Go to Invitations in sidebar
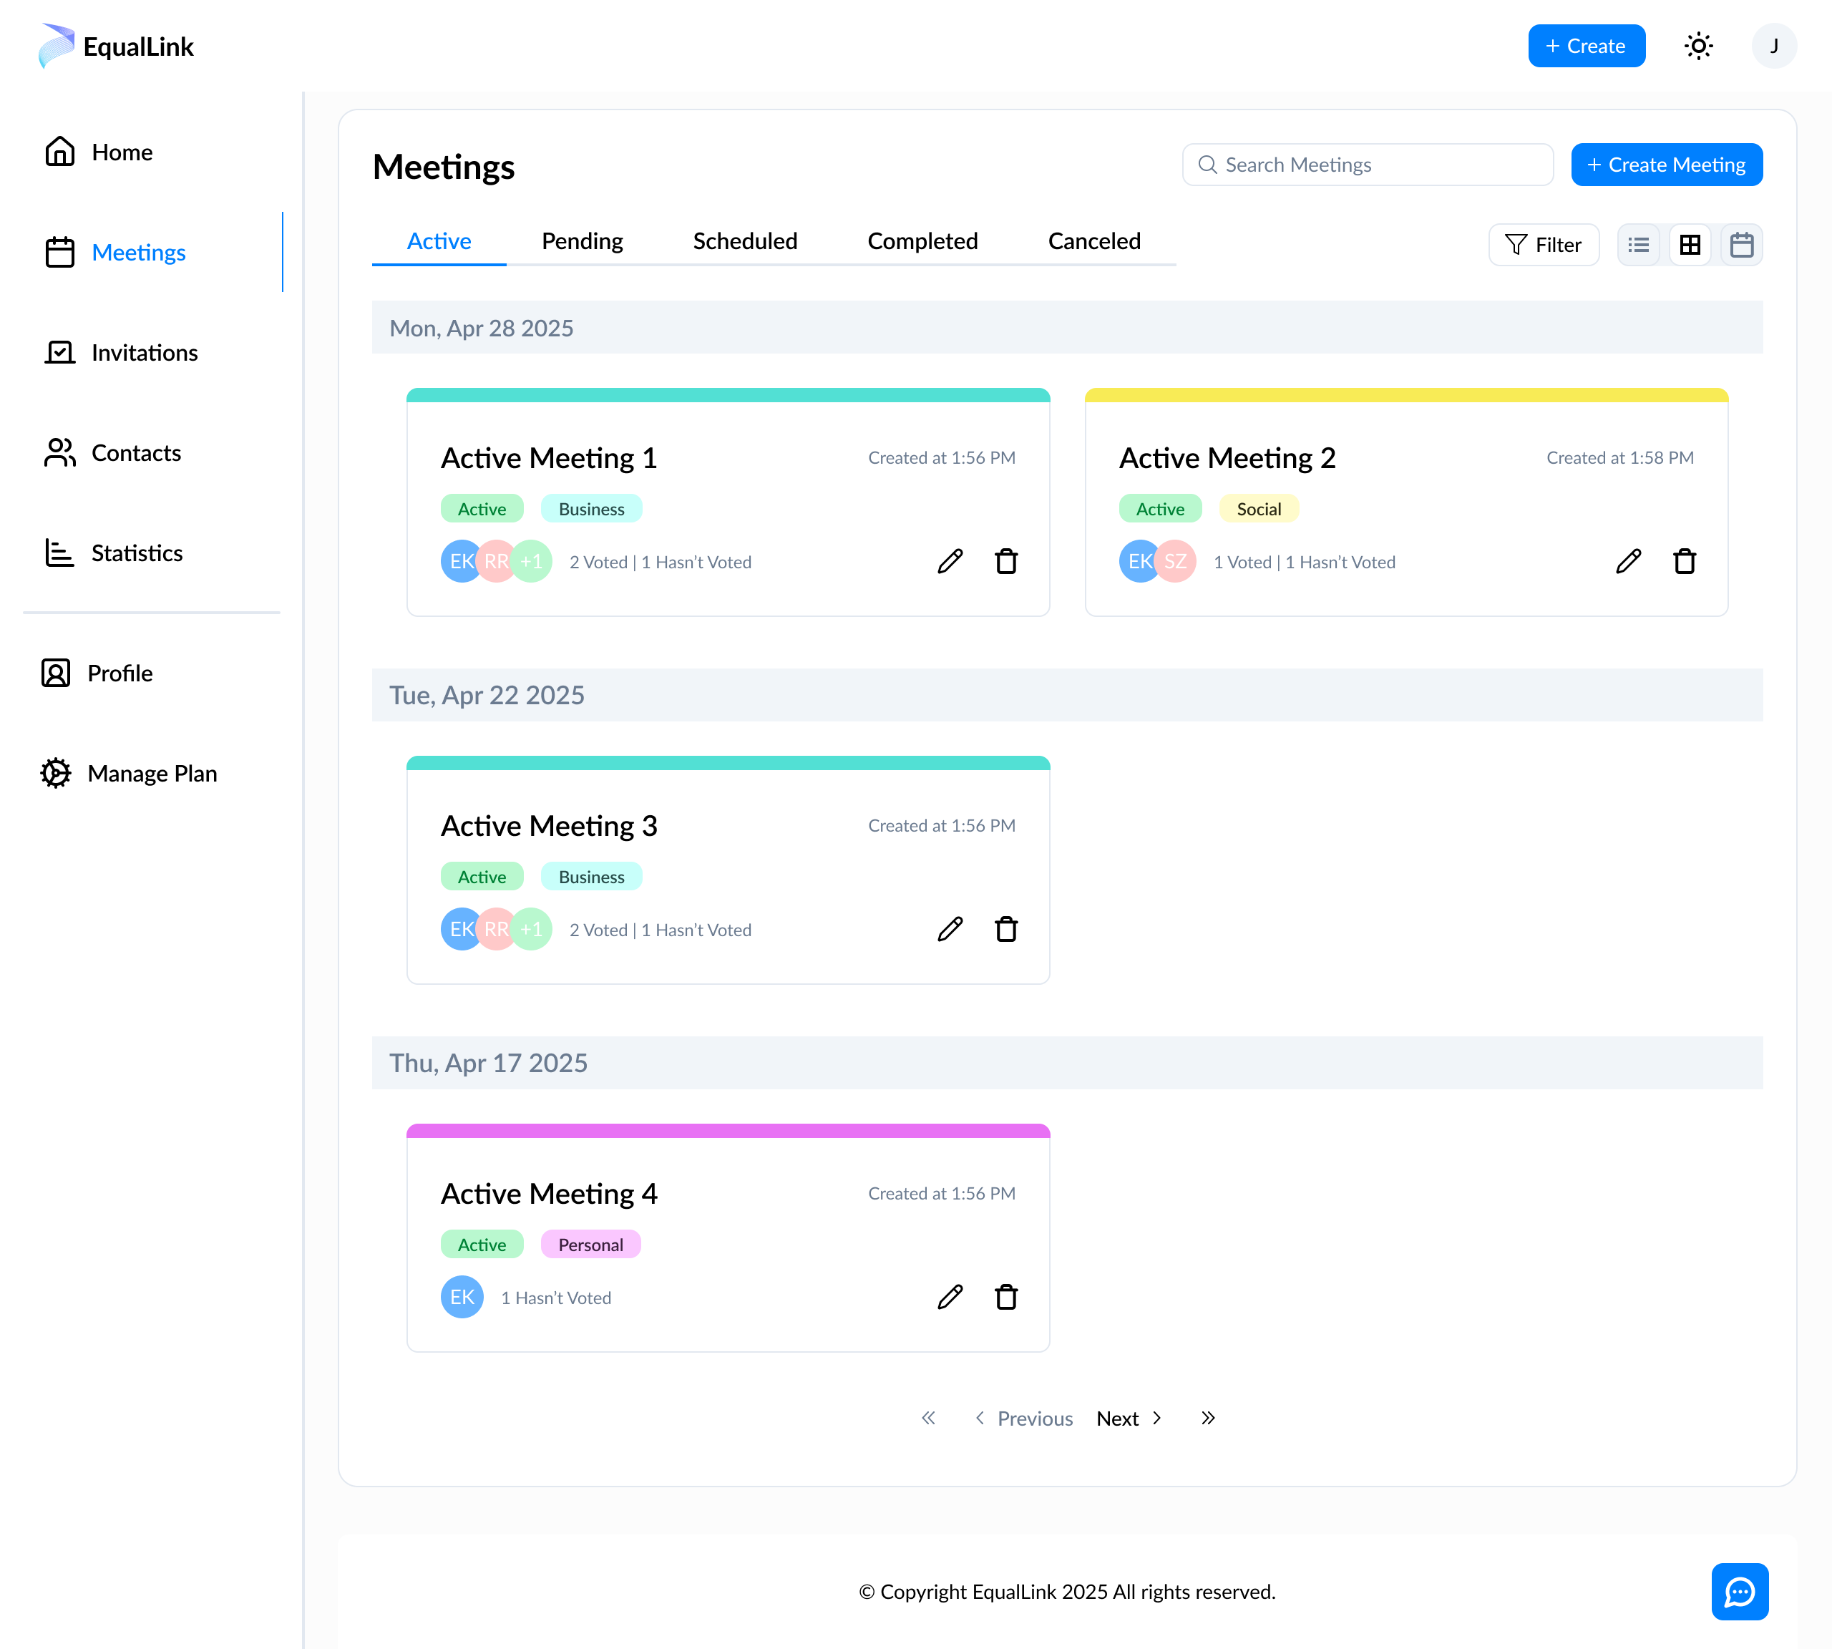This screenshot has width=1832, height=1649. click(143, 352)
